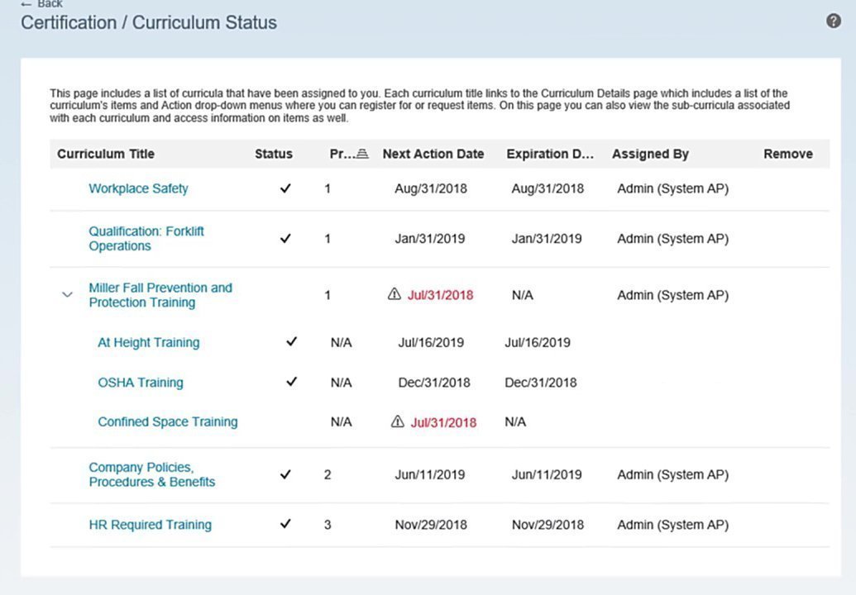Open Company Policies, Procedures & Benefits
Screen dimensions: 856x595
point(152,474)
